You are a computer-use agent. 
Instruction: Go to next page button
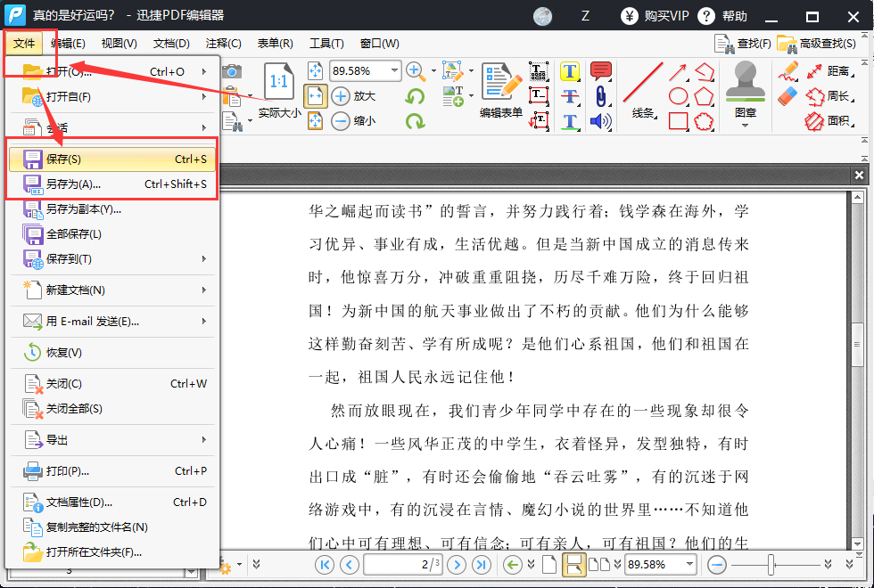[457, 565]
